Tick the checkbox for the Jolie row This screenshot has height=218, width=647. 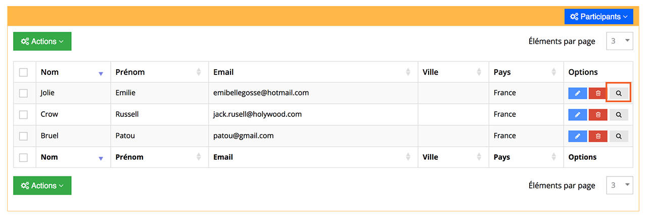(x=23, y=93)
